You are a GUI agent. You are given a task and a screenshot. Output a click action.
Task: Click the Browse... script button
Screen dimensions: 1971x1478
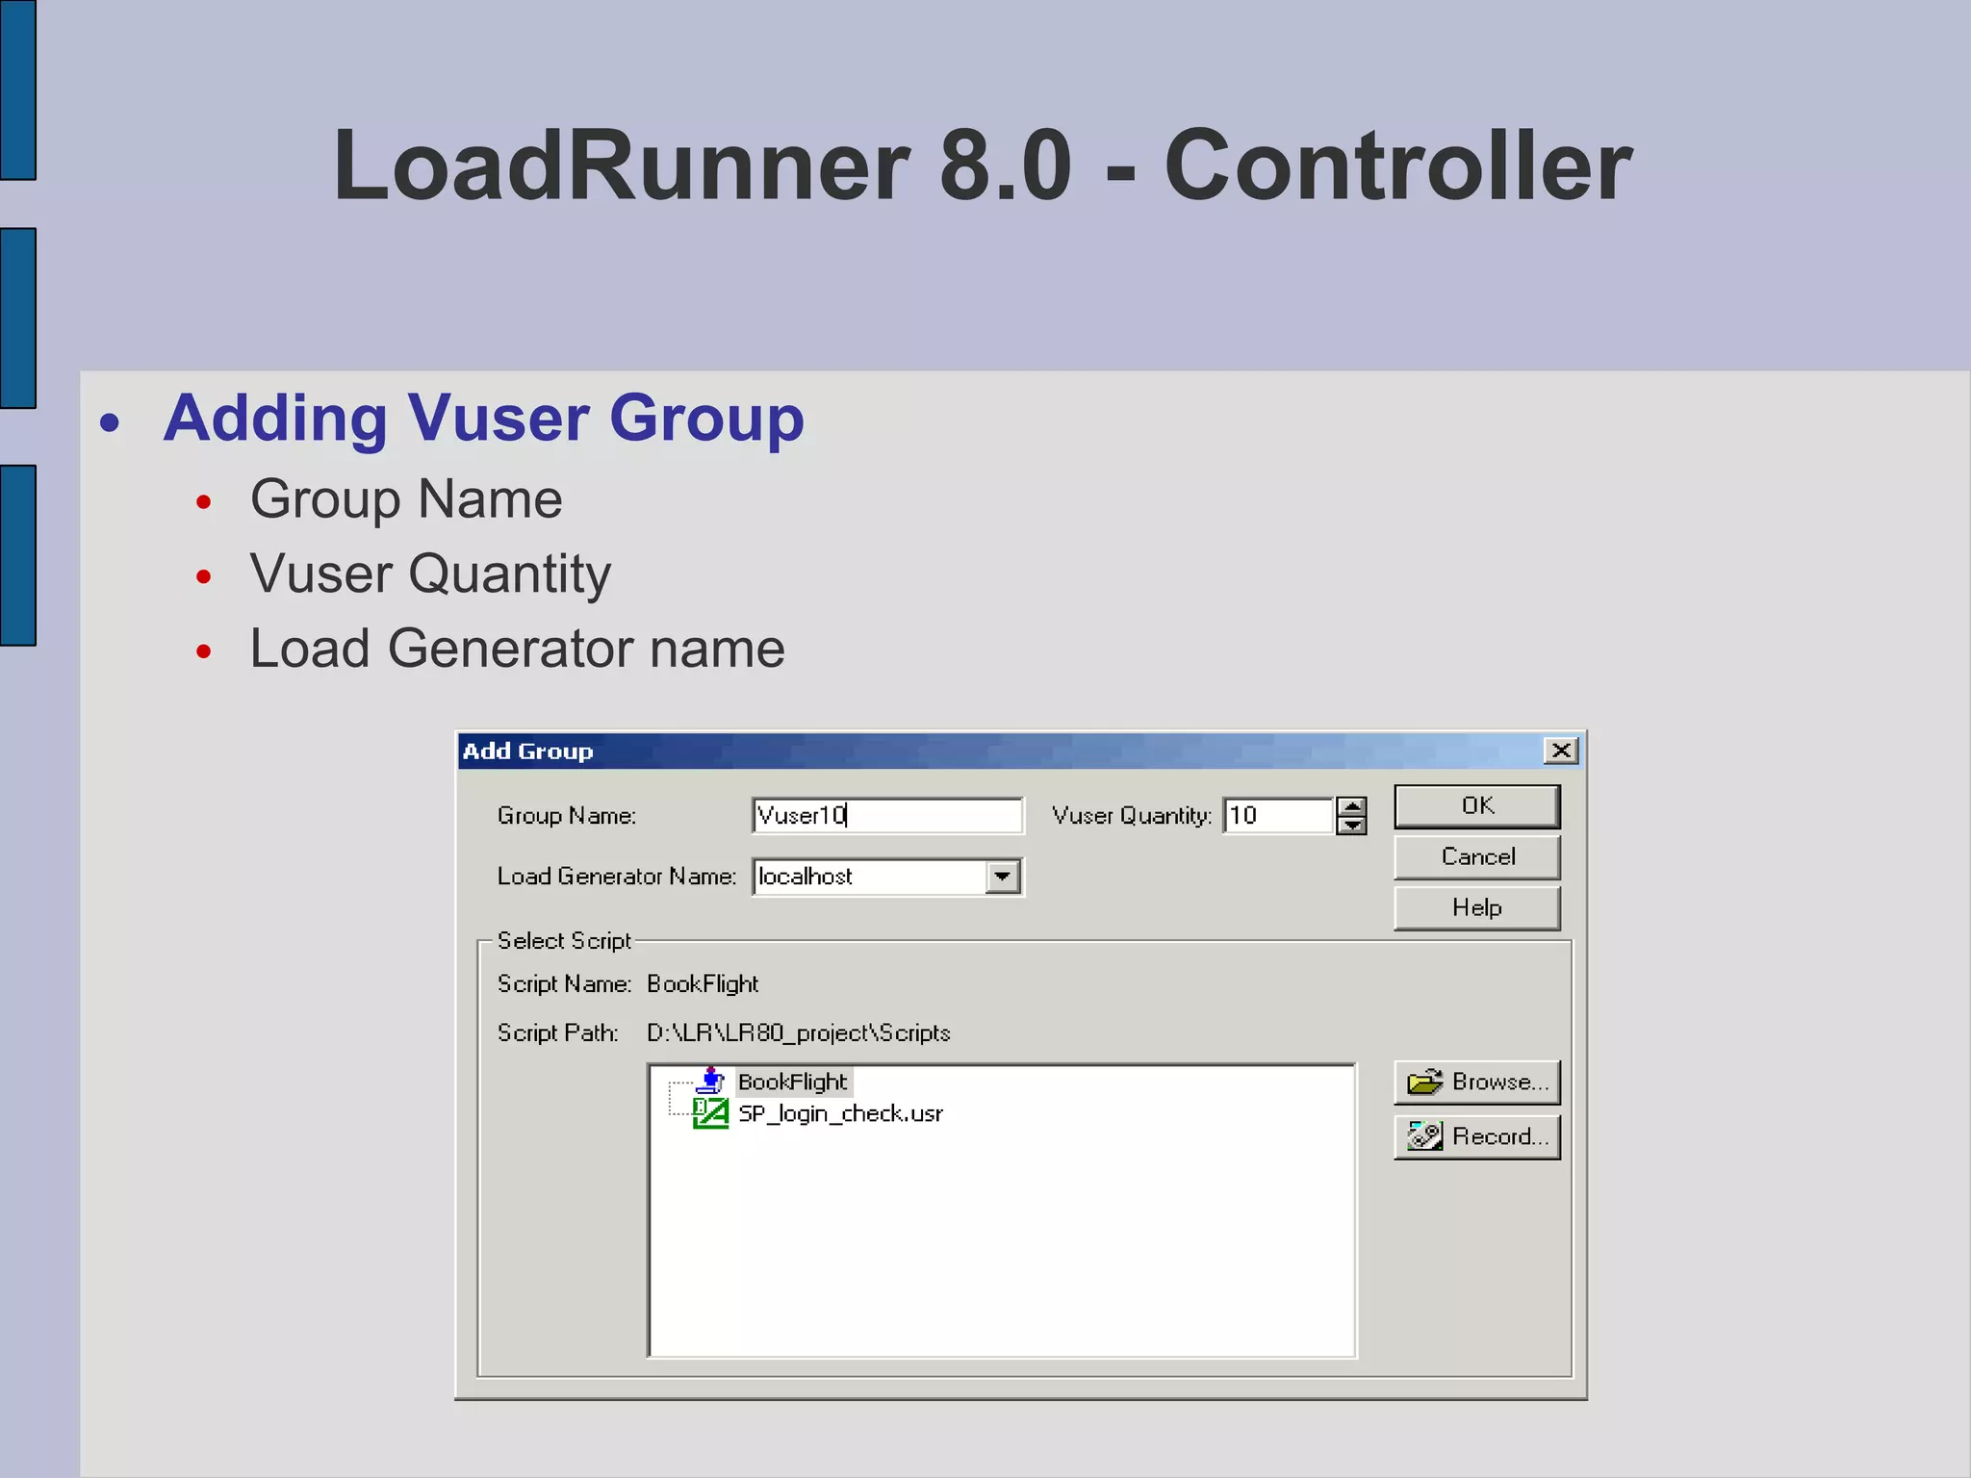(x=1476, y=1082)
